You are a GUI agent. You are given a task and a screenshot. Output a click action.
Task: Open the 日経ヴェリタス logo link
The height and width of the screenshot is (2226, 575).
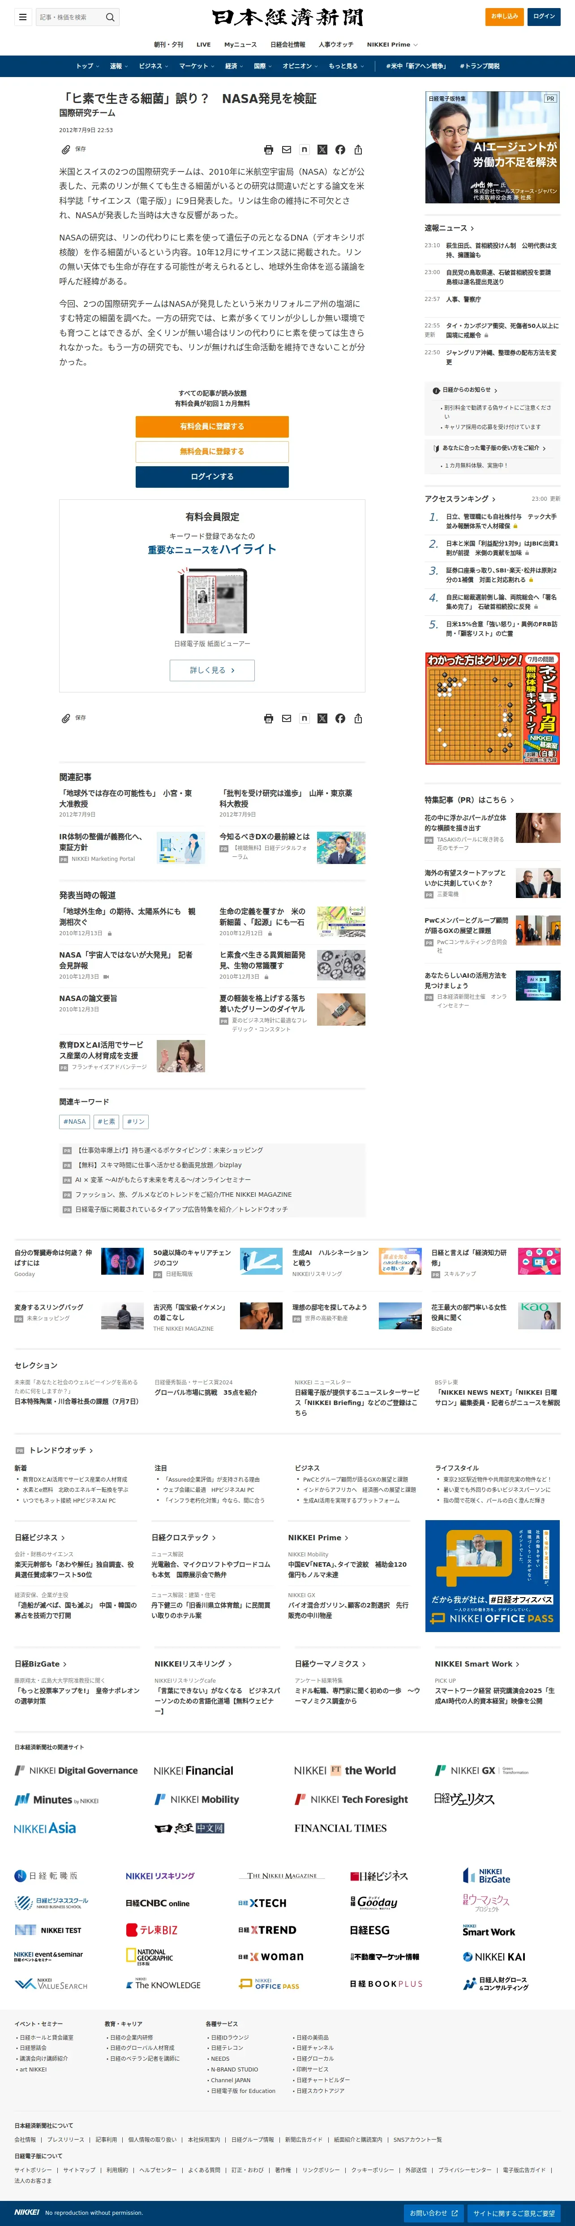464,1798
